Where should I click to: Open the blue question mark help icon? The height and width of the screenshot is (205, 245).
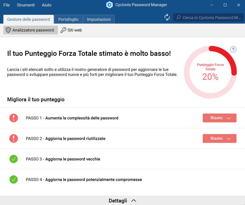tap(233, 50)
